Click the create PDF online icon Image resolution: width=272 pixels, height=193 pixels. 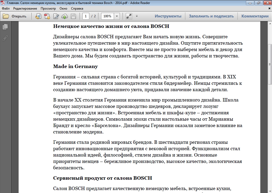[38, 16]
